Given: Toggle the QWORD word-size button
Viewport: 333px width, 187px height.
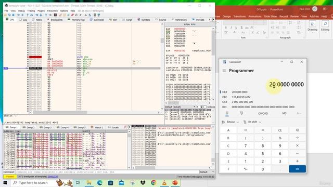Looking at the screenshot, I should [x=263, y=113].
